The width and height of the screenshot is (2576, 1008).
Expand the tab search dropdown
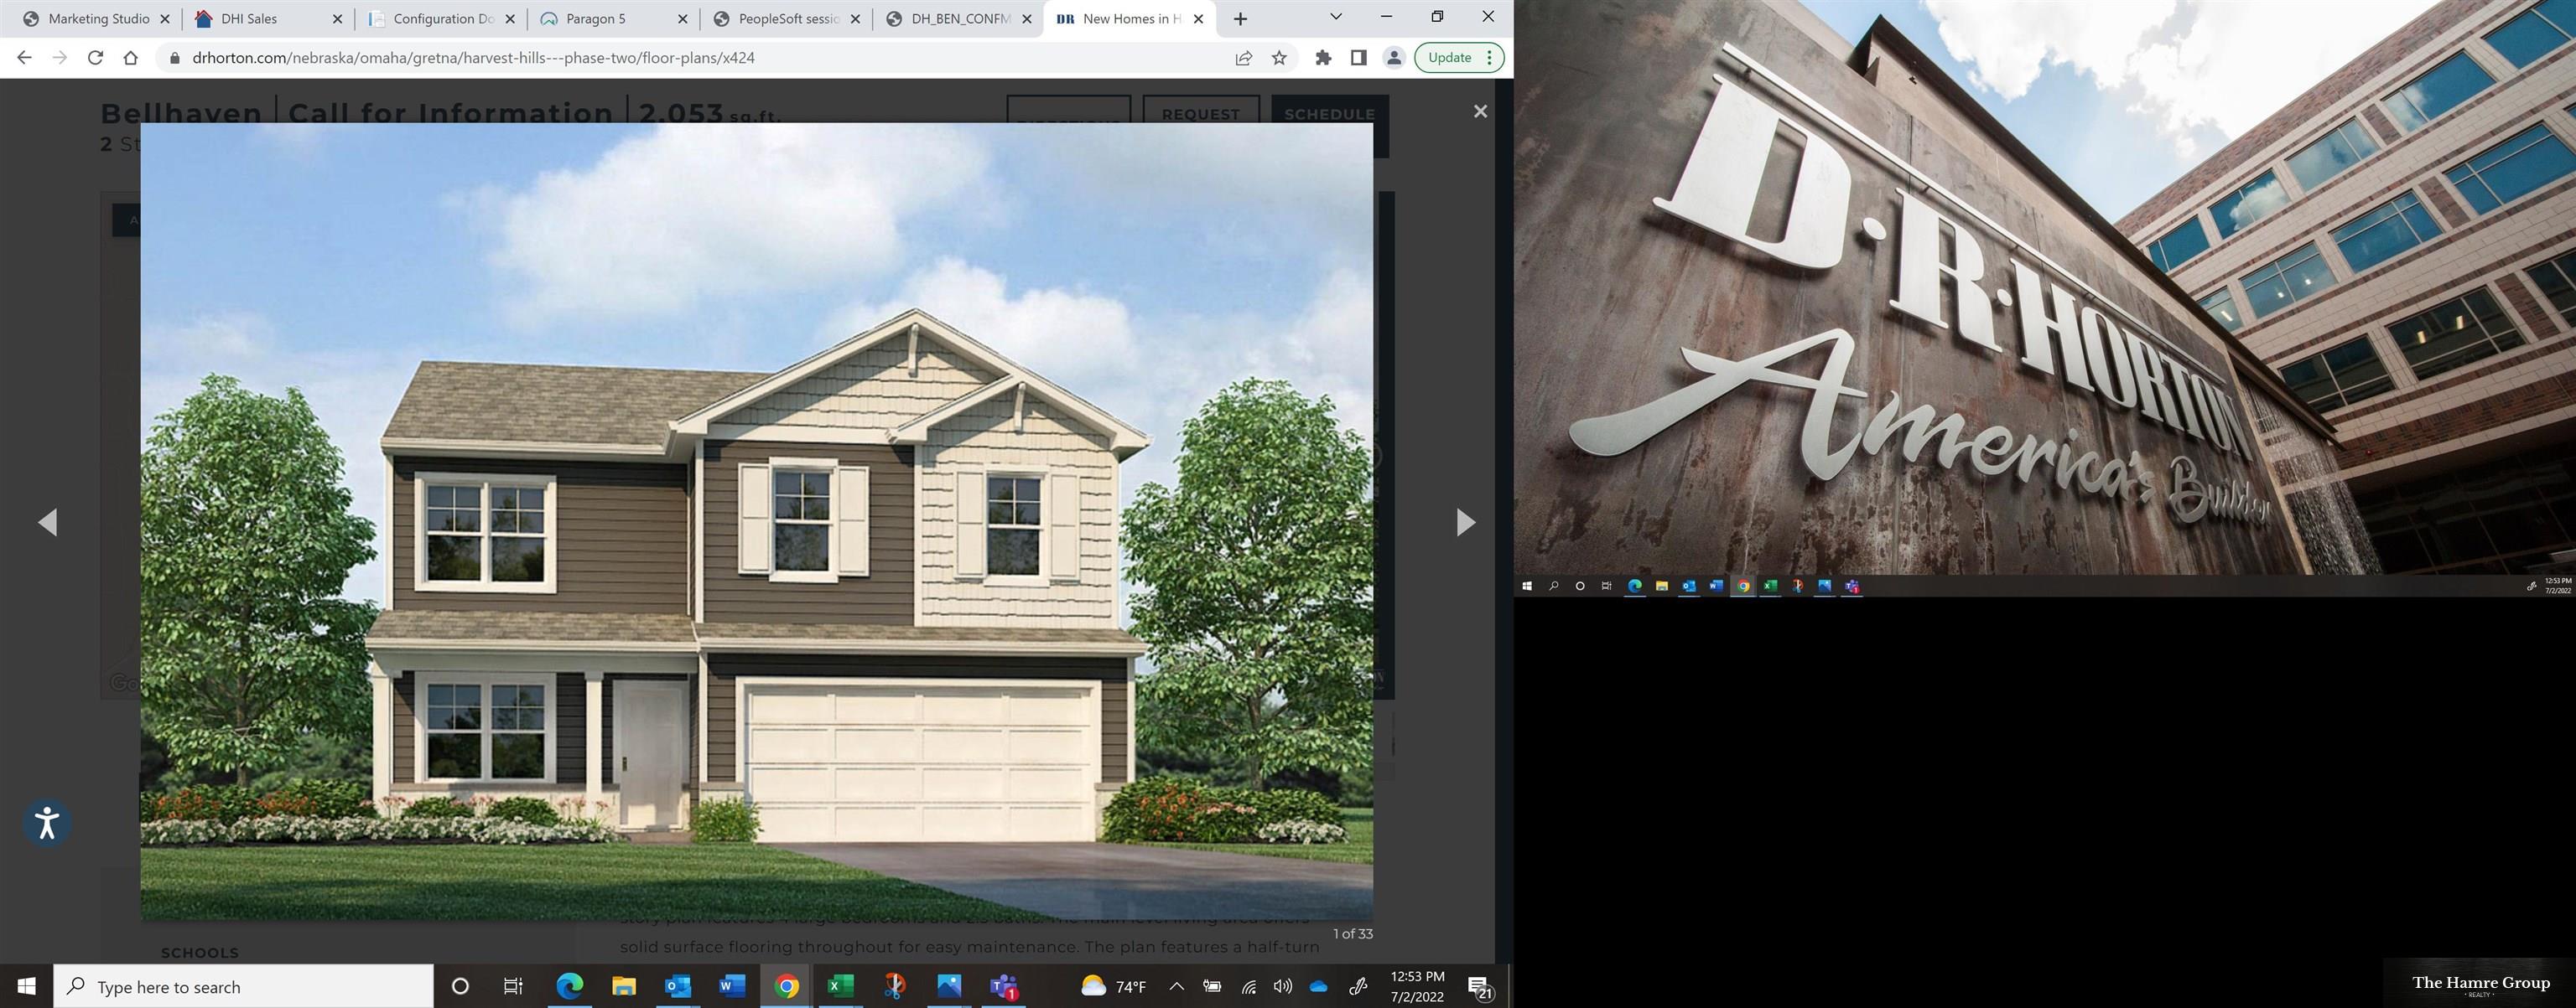1335,17
